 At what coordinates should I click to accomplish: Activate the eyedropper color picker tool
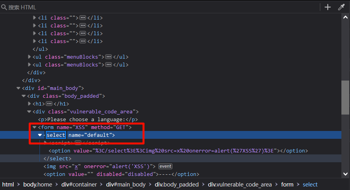click(x=341, y=7)
